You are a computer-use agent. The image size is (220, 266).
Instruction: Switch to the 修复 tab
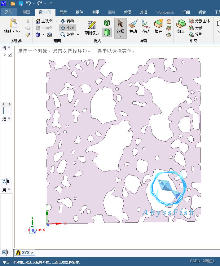[128, 12]
